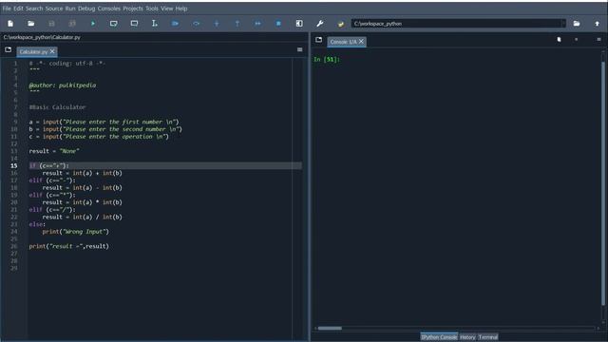Open the Edit menu
The height and width of the screenshot is (342, 608).
pyautogui.click(x=18, y=9)
